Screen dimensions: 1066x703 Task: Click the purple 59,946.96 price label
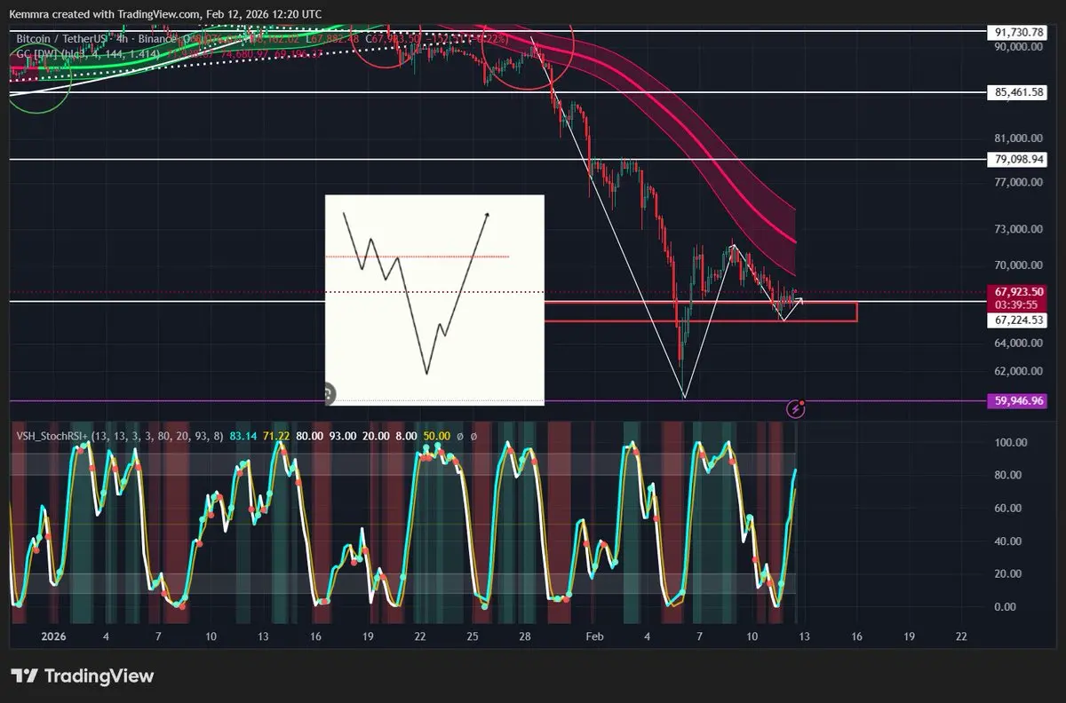1018,400
